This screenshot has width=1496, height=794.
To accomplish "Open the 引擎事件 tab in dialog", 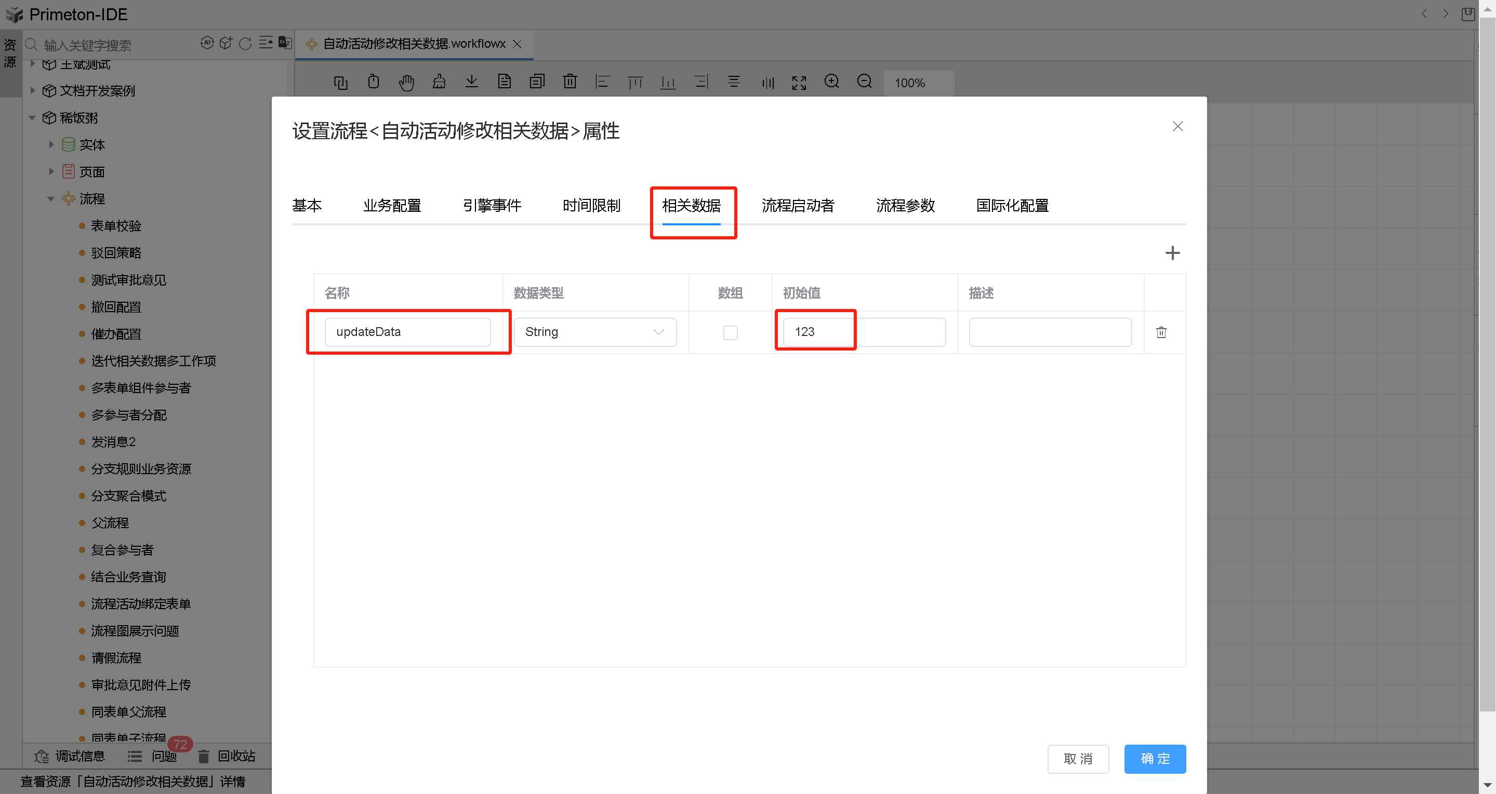I will click(x=492, y=206).
